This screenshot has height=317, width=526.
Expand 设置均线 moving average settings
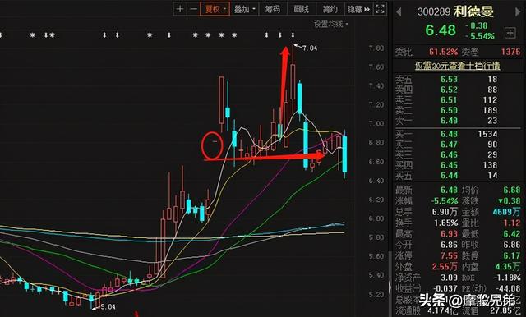[330, 24]
